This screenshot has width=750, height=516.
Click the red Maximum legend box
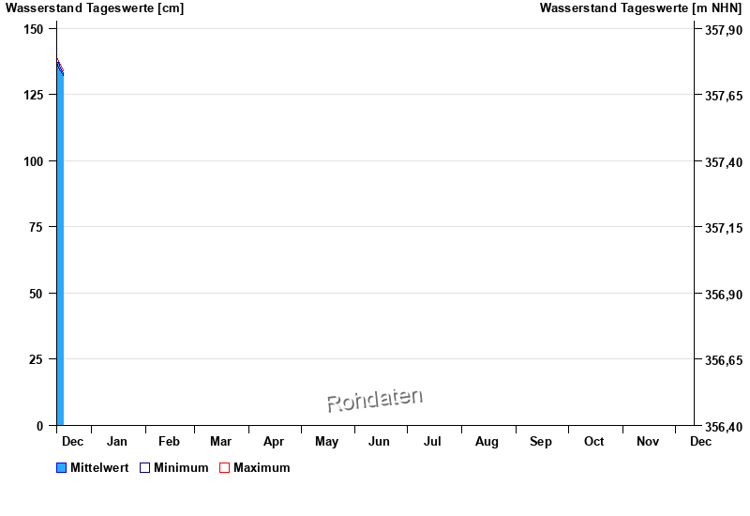coord(224,468)
